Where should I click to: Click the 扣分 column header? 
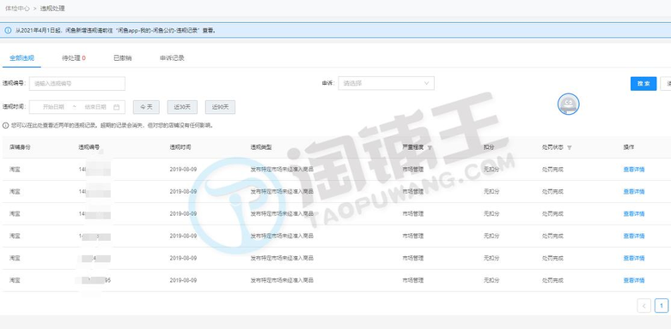489,147
